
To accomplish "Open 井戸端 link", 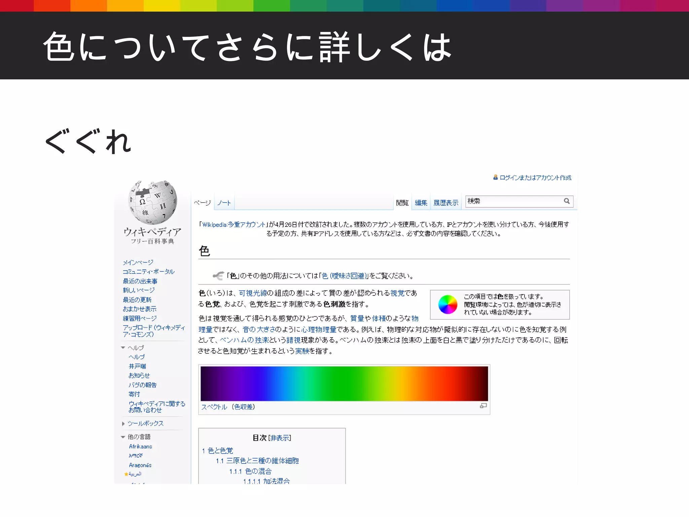I will coord(137,366).
